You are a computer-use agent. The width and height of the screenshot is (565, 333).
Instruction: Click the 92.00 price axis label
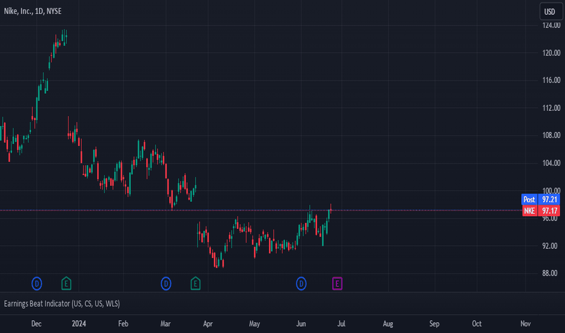click(550, 246)
